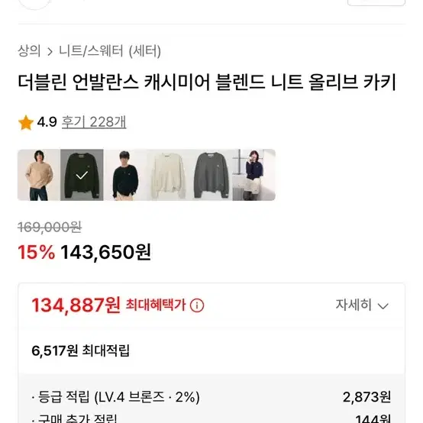The width and height of the screenshot is (423, 423).
Task: Click the info icon next to 최대혜택가
Action: (x=197, y=305)
